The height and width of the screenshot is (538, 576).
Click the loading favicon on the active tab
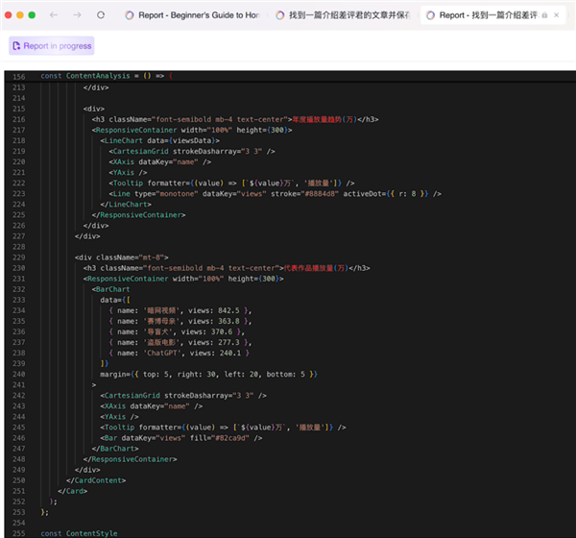(x=430, y=15)
